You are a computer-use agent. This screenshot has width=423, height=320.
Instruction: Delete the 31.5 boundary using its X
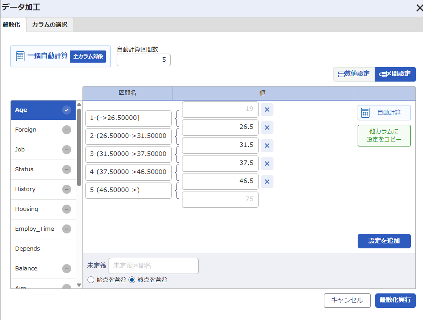pyautogui.click(x=267, y=146)
